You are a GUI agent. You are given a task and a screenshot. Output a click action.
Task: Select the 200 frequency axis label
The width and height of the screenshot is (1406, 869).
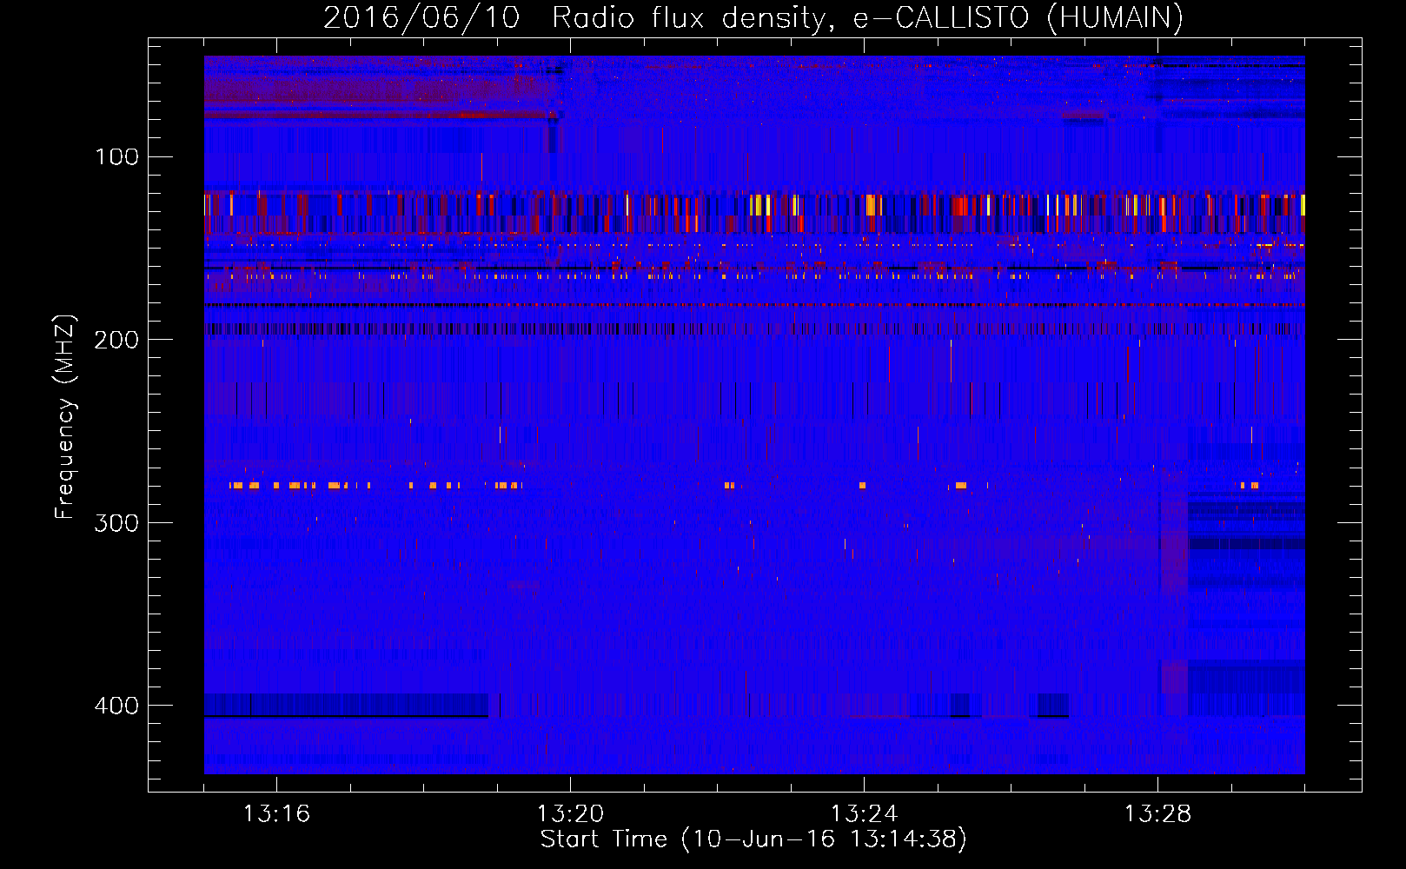coord(116,340)
